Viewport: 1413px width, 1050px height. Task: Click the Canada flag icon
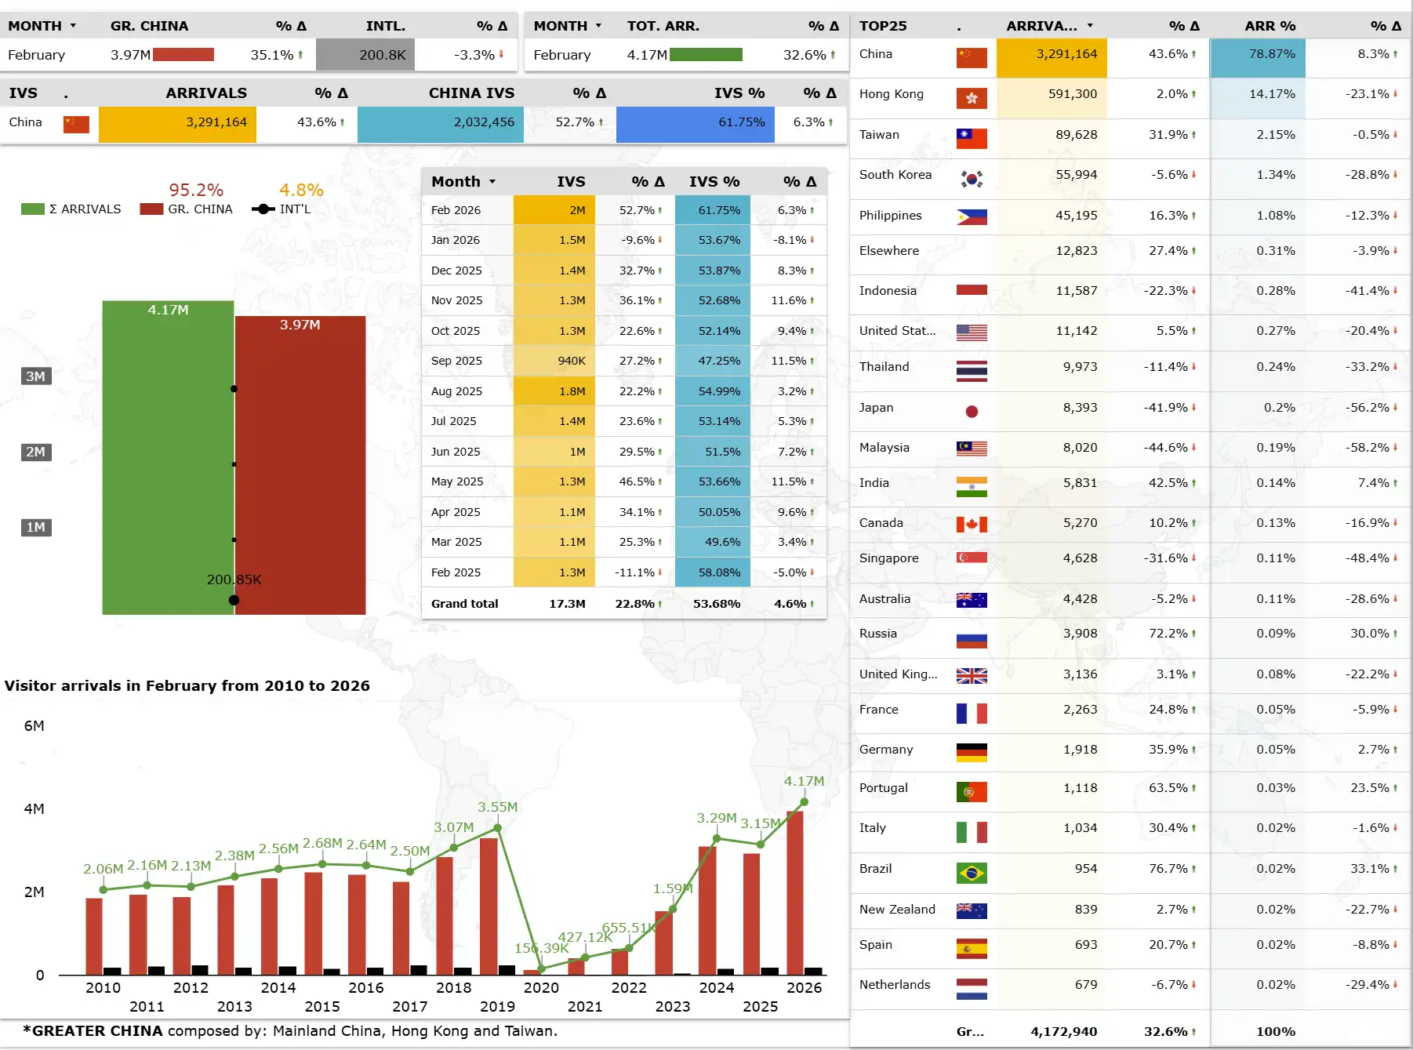(972, 525)
